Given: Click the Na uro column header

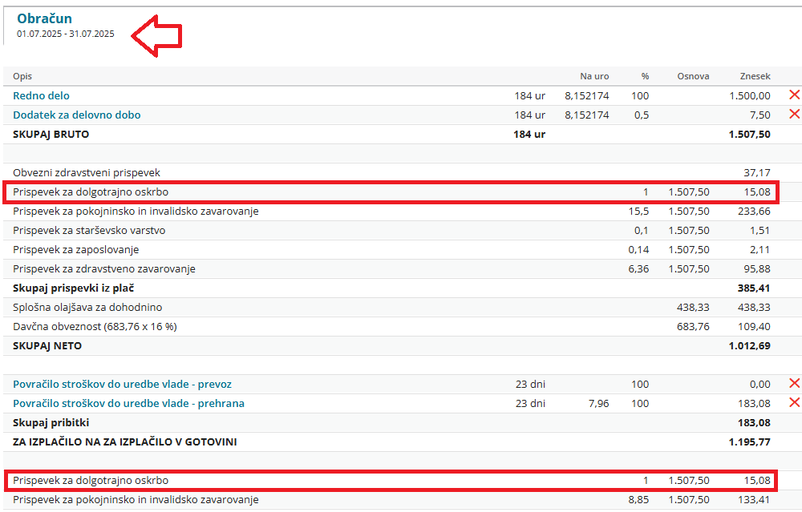Looking at the screenshot, I should [x=594, y=76].
